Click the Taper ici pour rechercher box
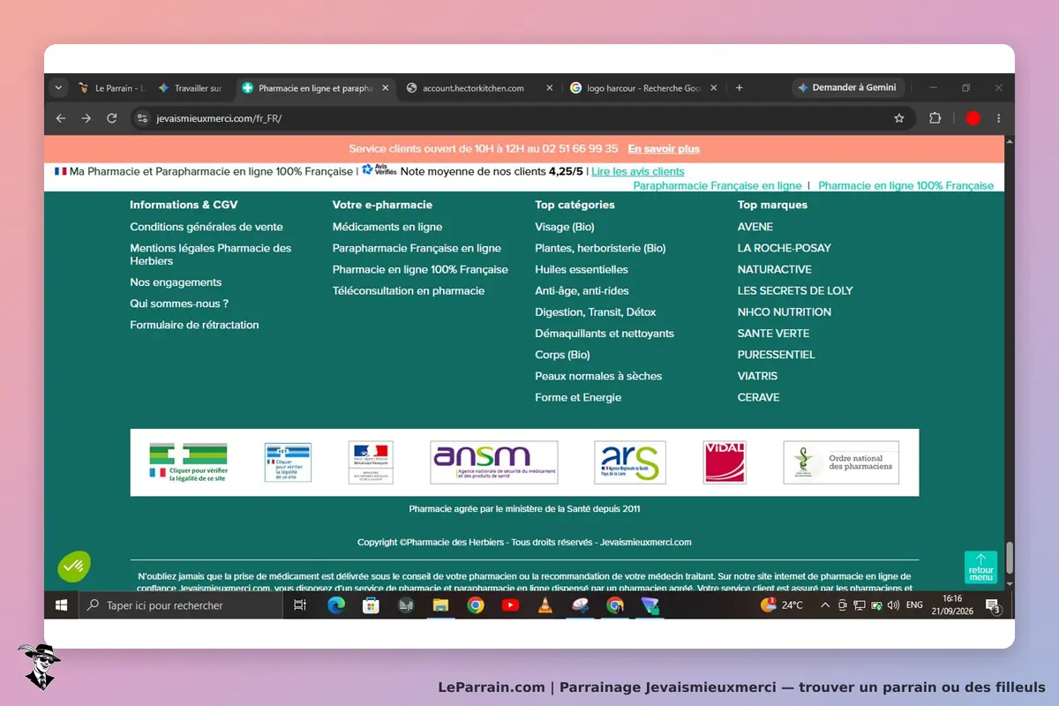 point(180,605)
